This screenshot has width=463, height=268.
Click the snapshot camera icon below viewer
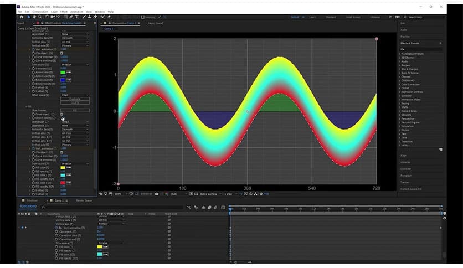[157, 194]
